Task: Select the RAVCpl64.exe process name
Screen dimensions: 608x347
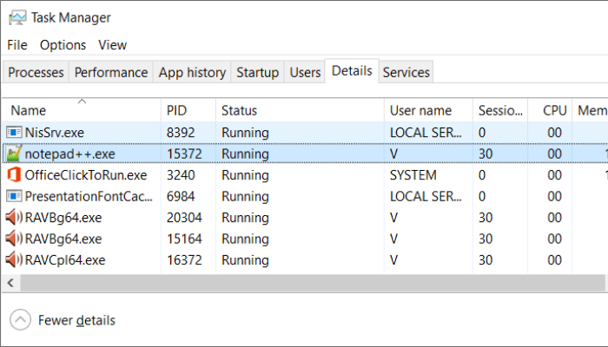Action: tap(65, 260)
